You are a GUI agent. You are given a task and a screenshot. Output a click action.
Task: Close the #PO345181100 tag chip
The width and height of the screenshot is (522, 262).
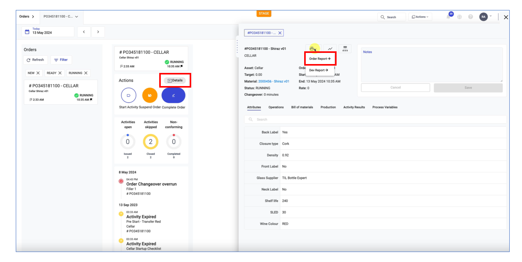tap(280, 33)
